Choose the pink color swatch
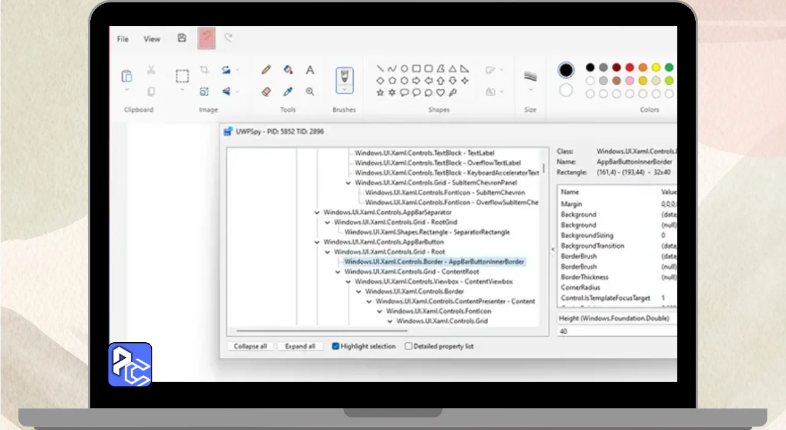Screen dimensions: 786x430 (x=629, y=80)
